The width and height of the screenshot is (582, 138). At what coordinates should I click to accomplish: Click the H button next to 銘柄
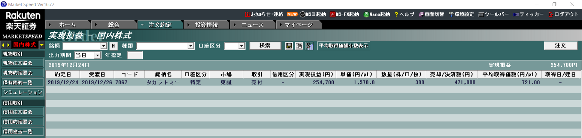113,46
